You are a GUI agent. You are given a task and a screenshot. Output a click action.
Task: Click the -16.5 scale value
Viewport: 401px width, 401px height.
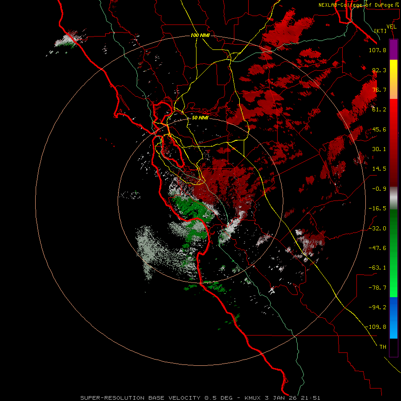coord(377,209)
